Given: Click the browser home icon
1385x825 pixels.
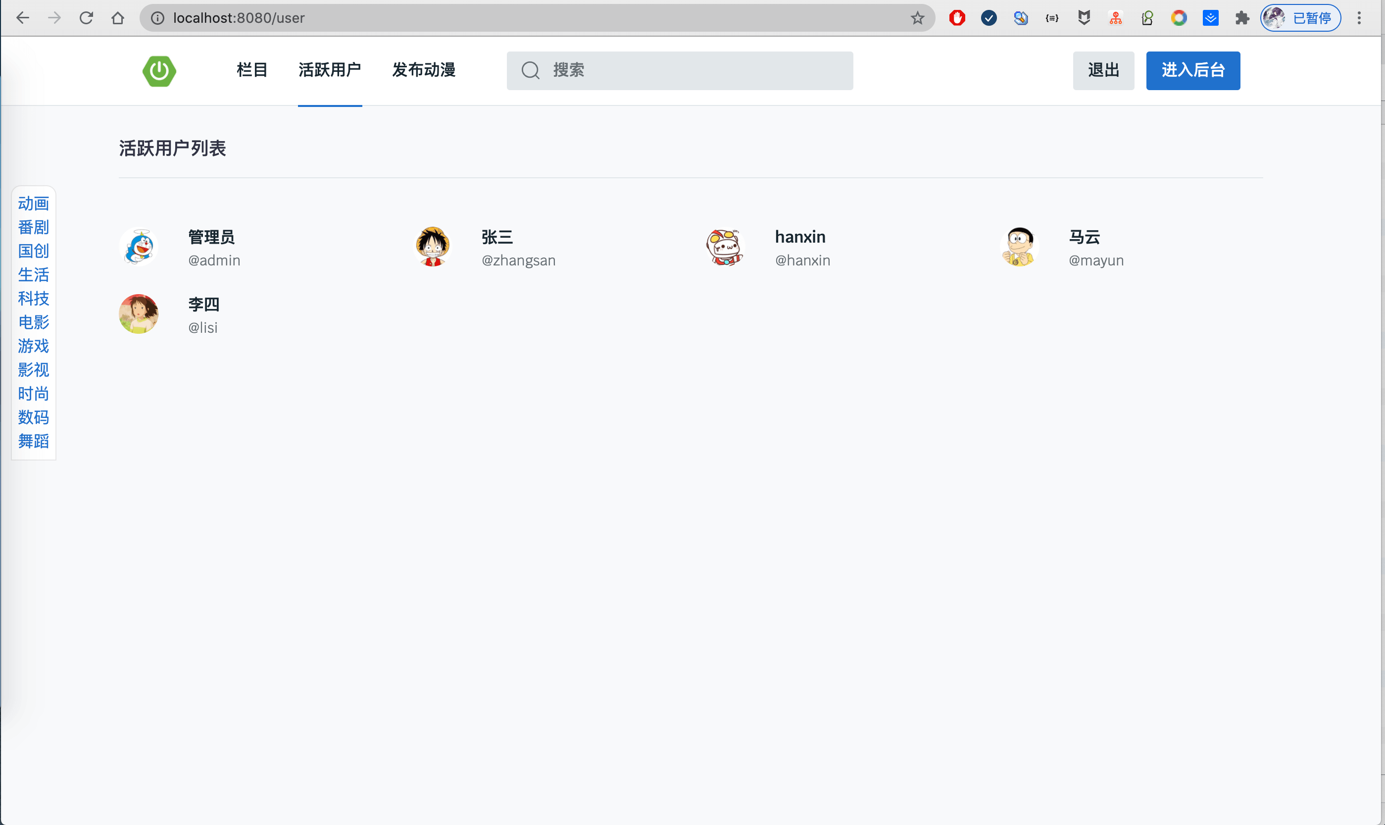Looking at the screenshot, I should (118, 18).
